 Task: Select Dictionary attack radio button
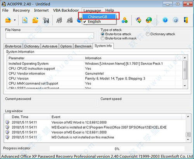pyautogui.click(x=147, y=34)
